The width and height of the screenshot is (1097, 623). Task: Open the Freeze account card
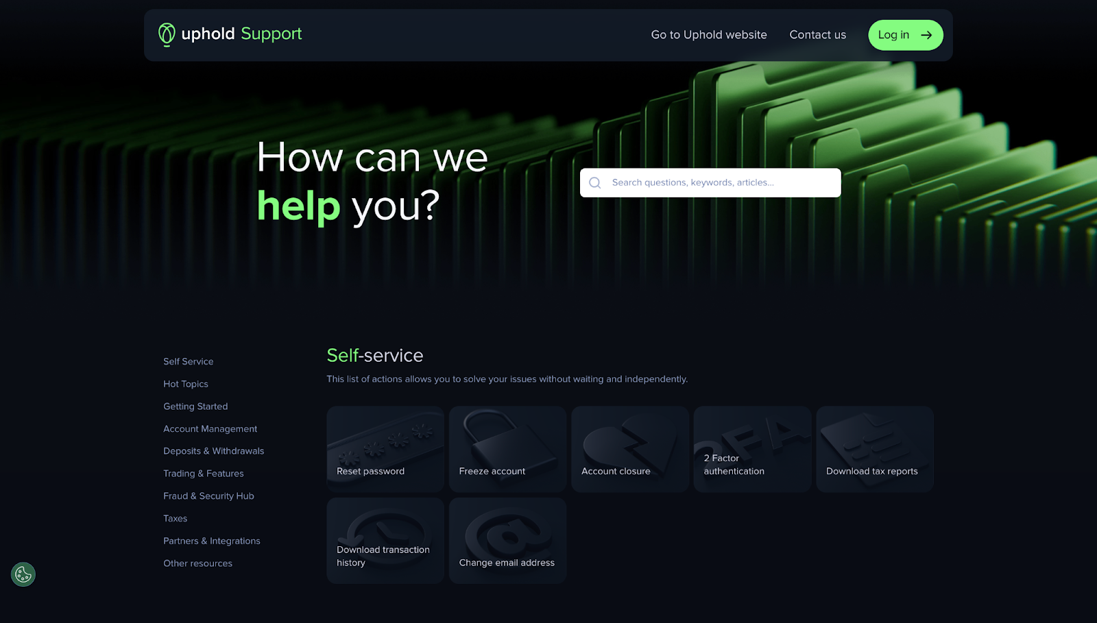coord(508,449)
